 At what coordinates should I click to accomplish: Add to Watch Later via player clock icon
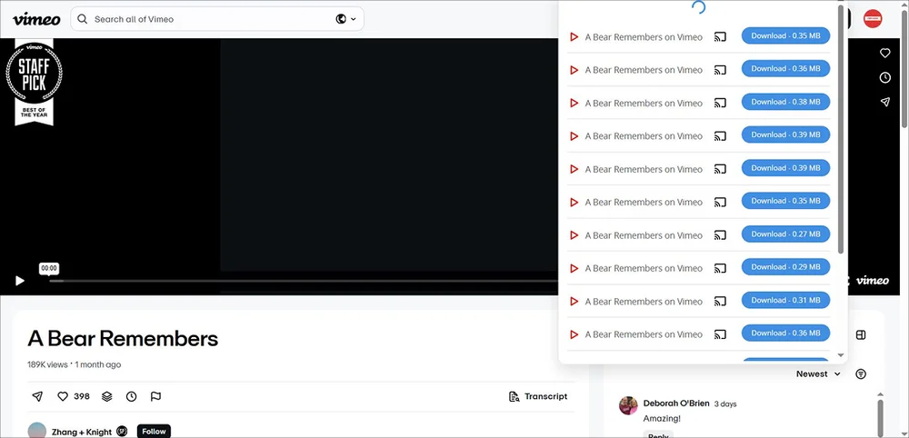(884, 77)
